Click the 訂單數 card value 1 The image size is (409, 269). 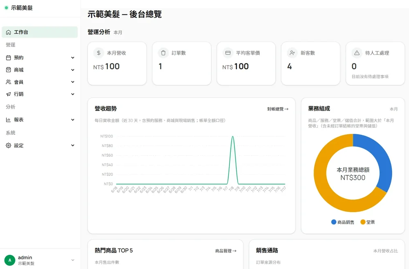click(x=160, y=67)
